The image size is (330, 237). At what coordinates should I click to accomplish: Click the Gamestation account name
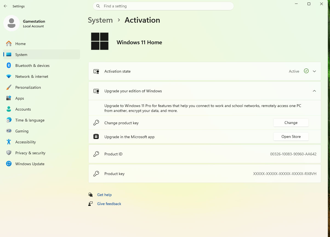pyautogui.click(x=34, y=21)
